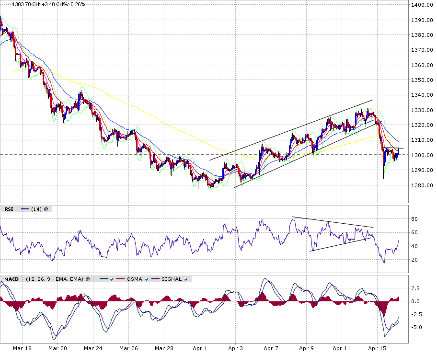Click the RSI purple line color swatch
Screen dimensions: 437x355
[25, 209]
